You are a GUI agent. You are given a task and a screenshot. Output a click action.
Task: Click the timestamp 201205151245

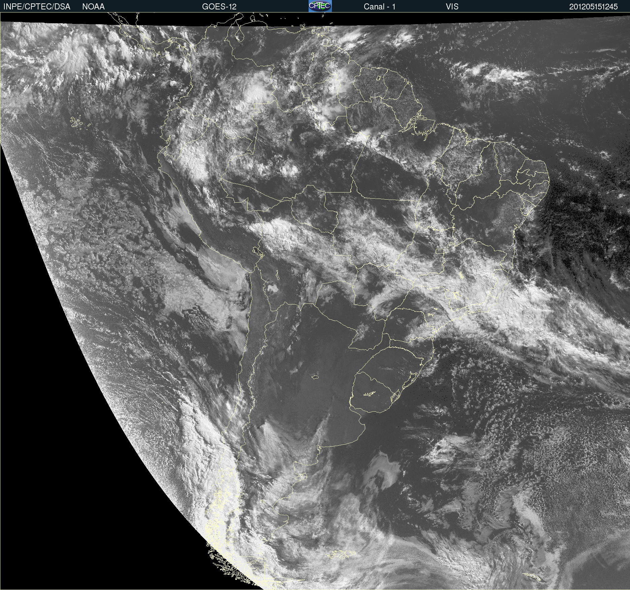[x=594, y=7]
